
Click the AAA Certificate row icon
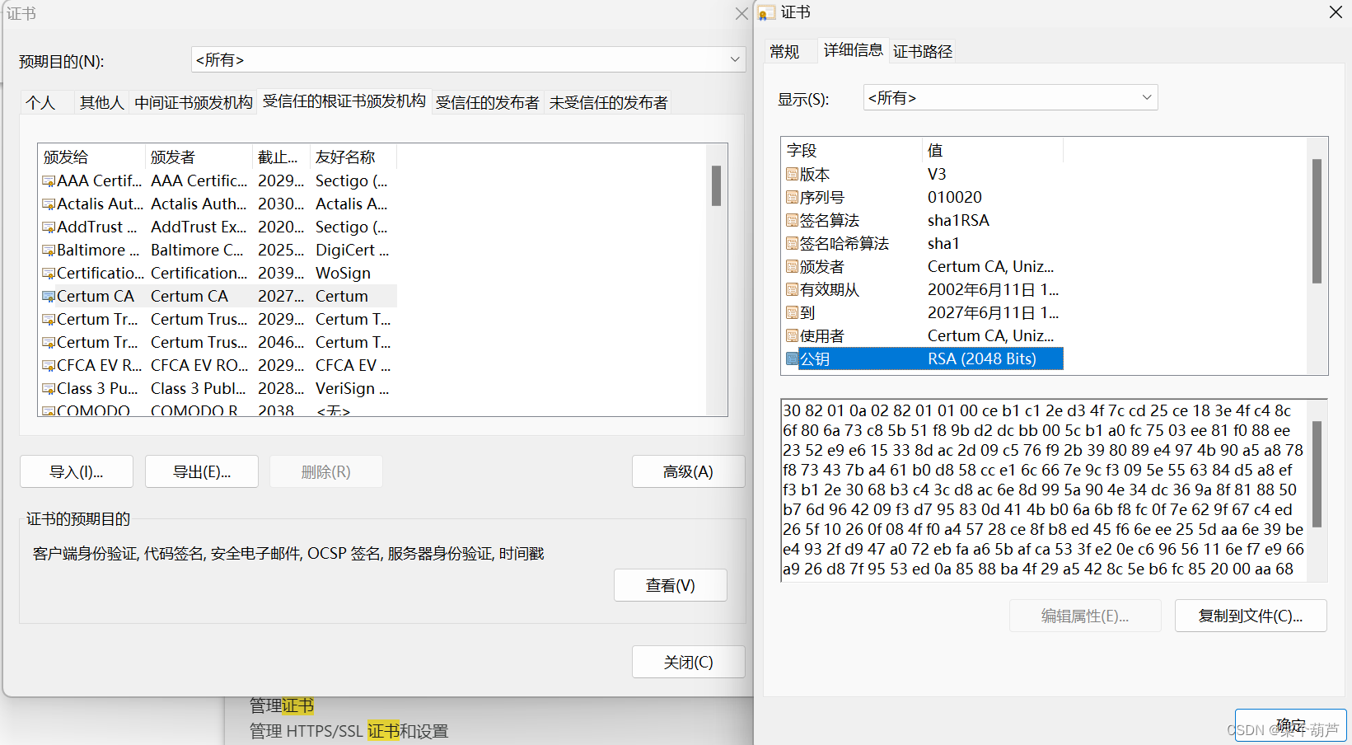coord(49,181)
